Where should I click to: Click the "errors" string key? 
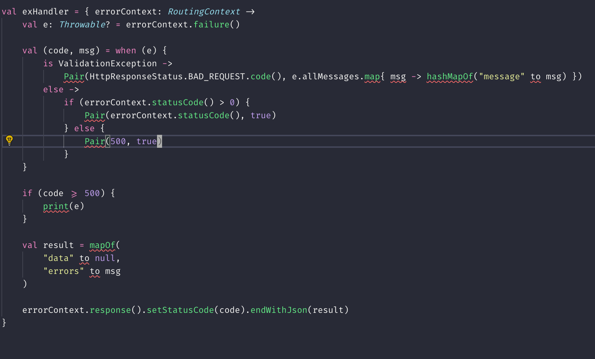coord(63,271)
